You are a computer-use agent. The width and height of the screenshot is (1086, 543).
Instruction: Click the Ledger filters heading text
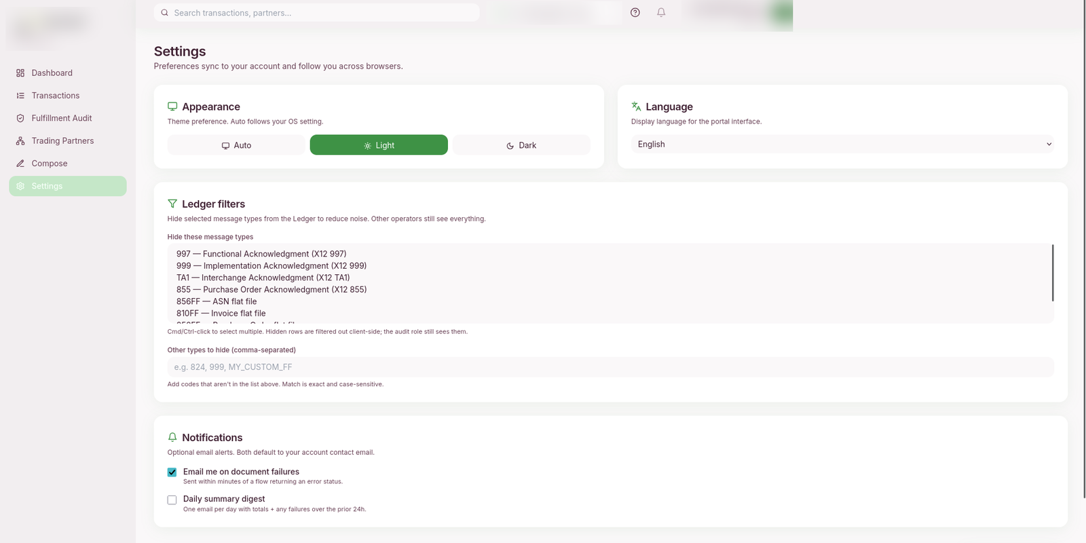pos(213,204)
